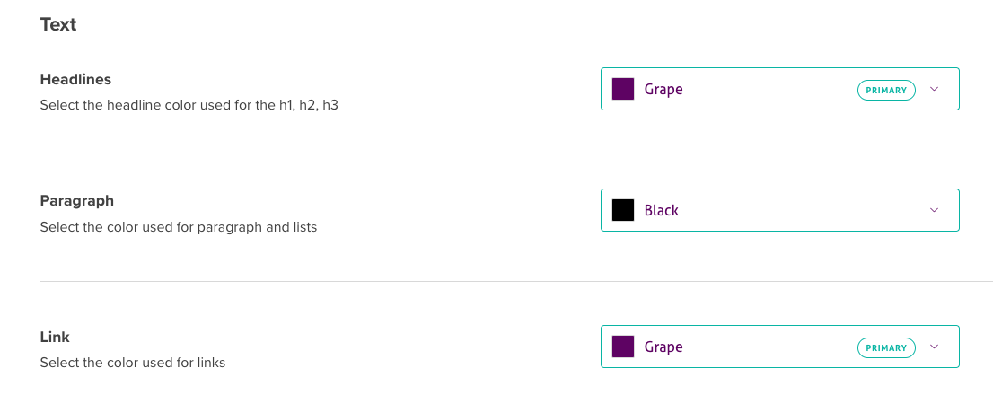Expand the Headlines color chevron arrow
Image resolution: width=993 pixels, height=395 pixels.
pos(934,89)
